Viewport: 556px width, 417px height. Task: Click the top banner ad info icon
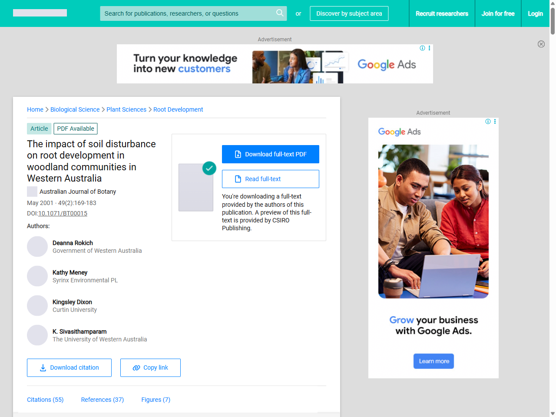pyautogui.click(x=422, y=48)
